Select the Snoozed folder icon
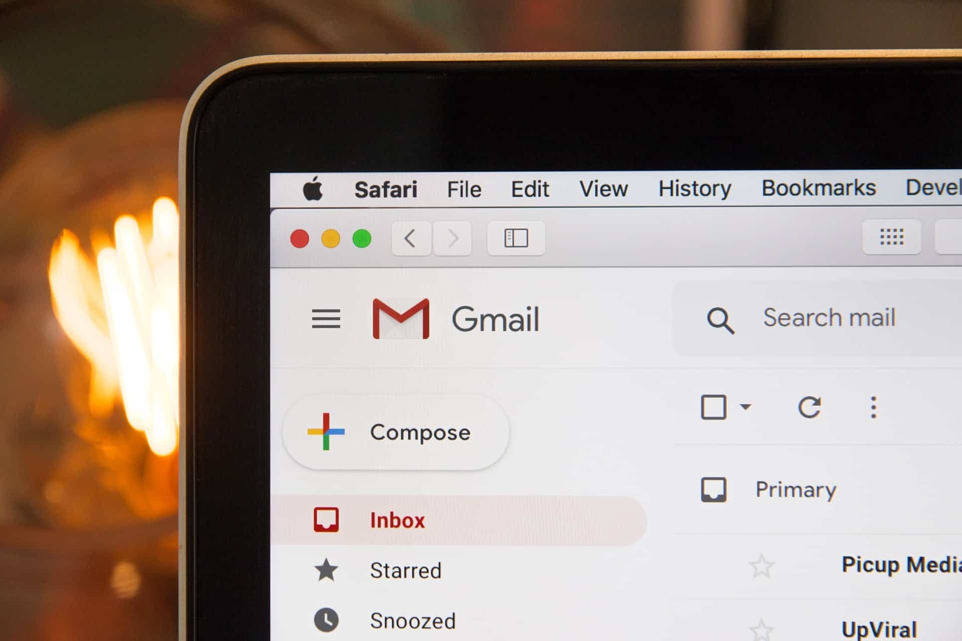The height and width of the screenshot is (641, 962). pyautogui.click(x=325, y=621)
